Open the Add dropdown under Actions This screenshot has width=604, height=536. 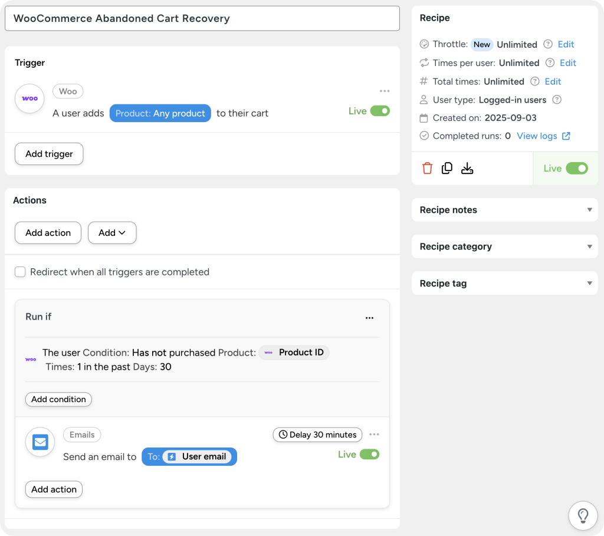click(x=112, y=232)
